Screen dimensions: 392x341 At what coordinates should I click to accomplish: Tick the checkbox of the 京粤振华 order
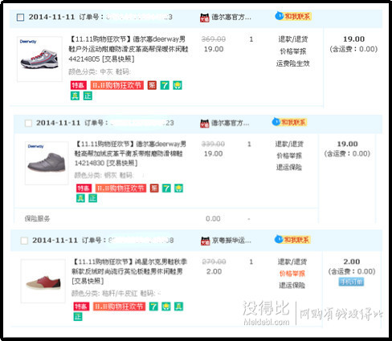coord(24,241)
